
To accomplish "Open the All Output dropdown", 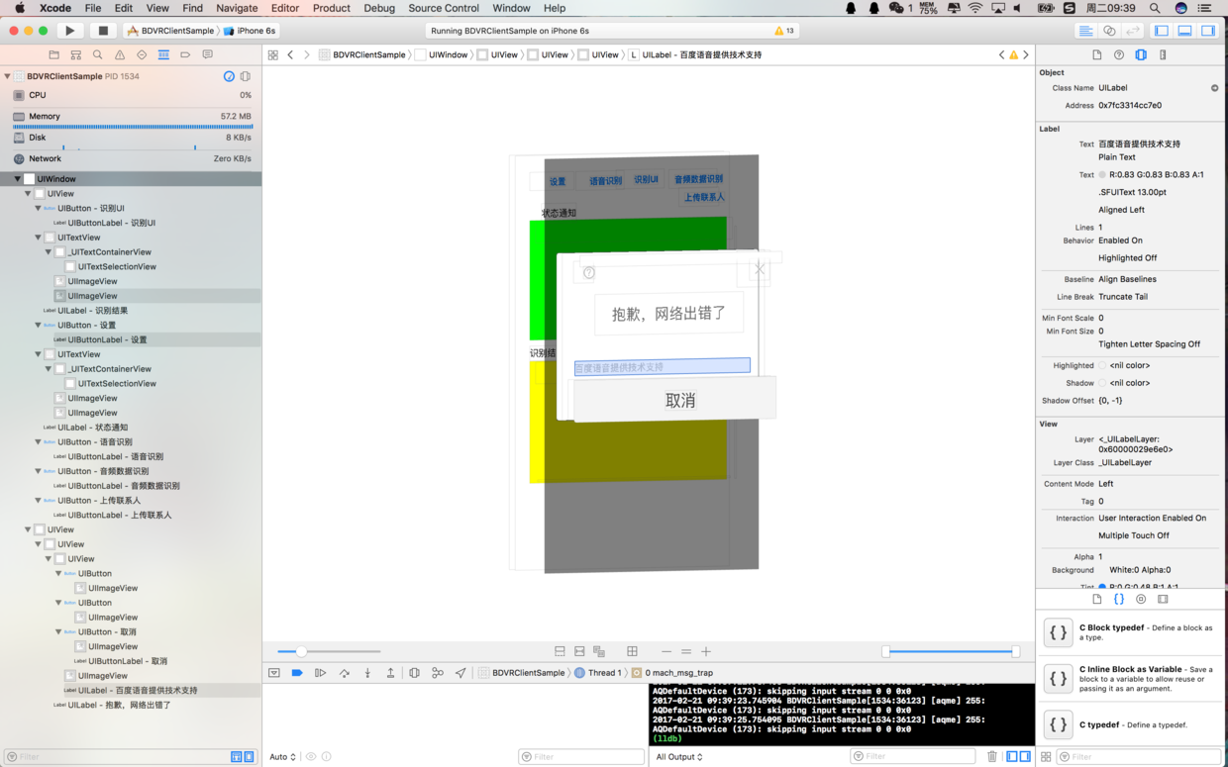I will pyautogui.click(x=679, y=756).
